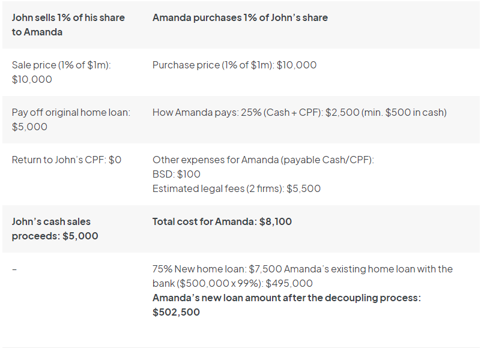481x348 pixels.
Task: Click the 'Estimated legal fees (2 firms)' line
Action: point(237,188)
